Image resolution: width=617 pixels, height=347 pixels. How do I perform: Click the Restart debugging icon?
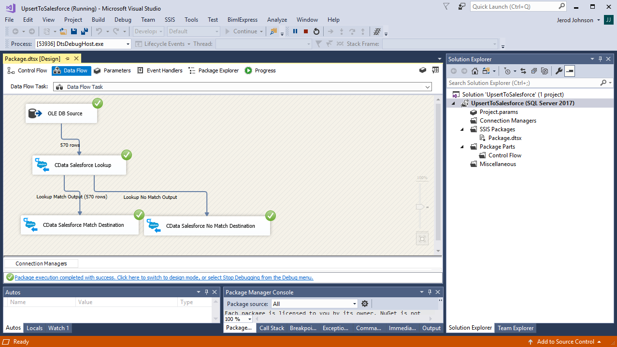[316, 31]
